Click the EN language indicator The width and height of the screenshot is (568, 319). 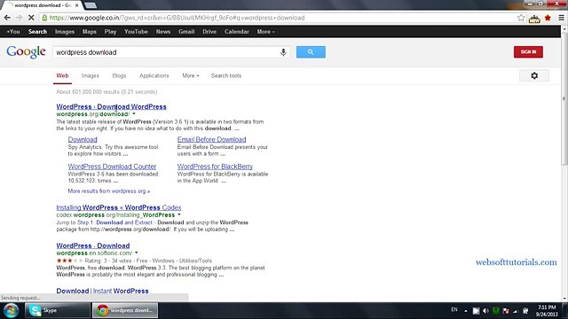pos(454,310)
